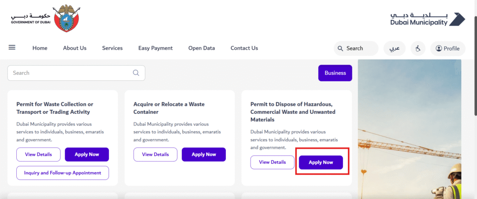Toggle the Business filter button
The height and width of the screenshot is (199, 477).
pos(335,73)
